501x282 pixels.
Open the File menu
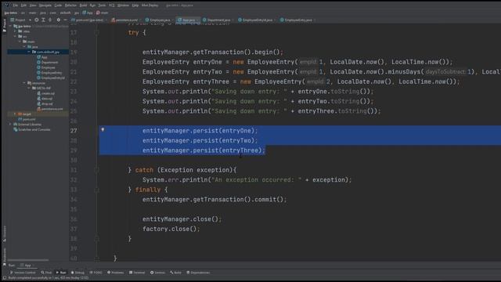[15, 5]
